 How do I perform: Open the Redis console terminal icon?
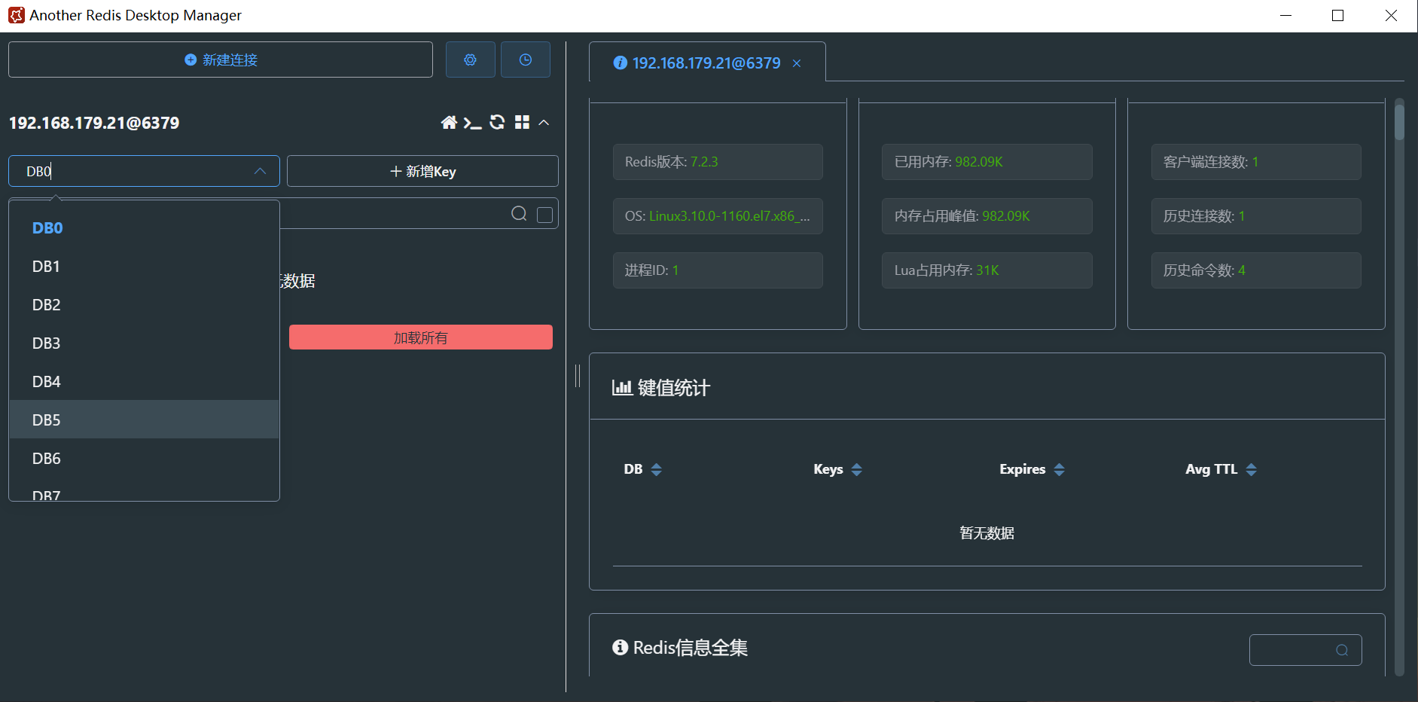point(472,123)
